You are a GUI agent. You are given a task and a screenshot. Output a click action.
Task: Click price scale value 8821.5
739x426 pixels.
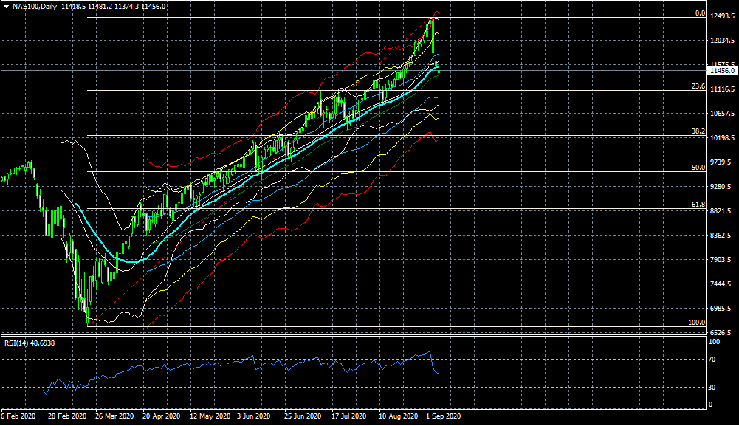pos(723,211)
